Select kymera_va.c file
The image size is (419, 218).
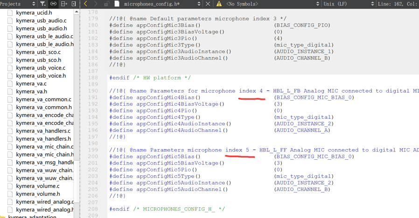(x=31, y=83)
